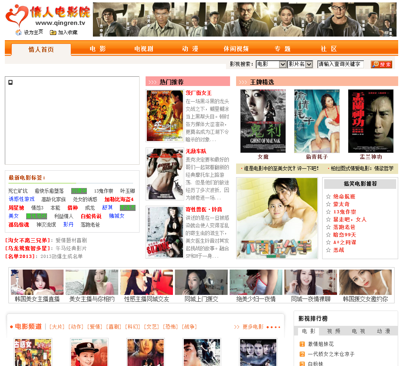Click the star icon beside 蒙太奇
This screenshot has height=366, width=403.
tap(328, 204)
